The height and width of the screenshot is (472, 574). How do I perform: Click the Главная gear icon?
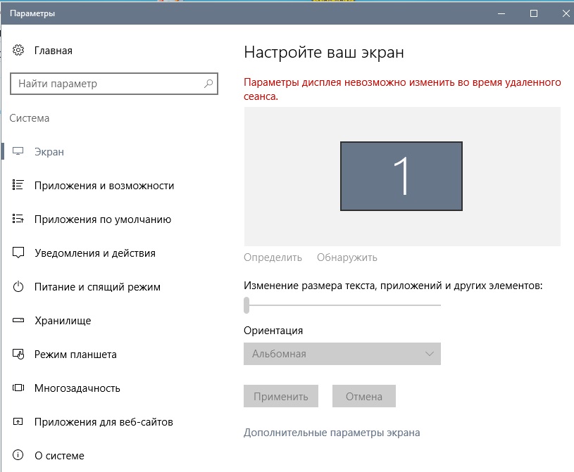tap(19, 51)
